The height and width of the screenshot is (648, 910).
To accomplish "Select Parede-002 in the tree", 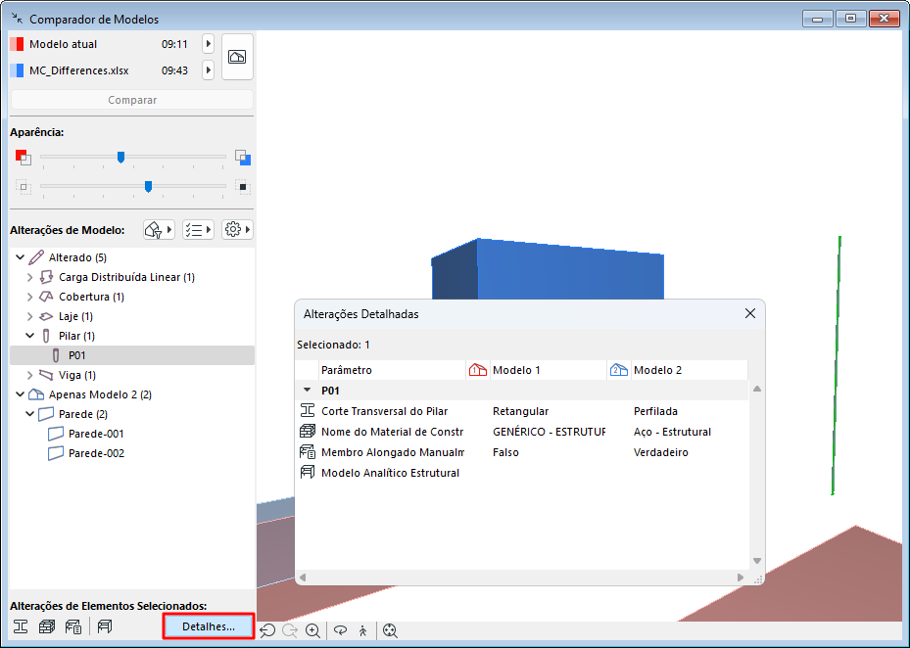I will click(x=96, y=453).
